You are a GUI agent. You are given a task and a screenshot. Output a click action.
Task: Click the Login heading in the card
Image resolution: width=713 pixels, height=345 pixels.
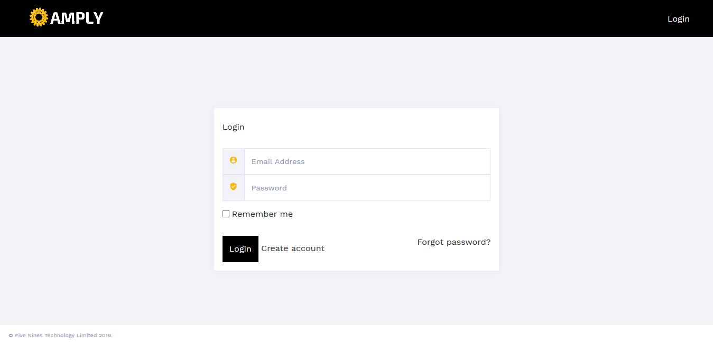tap(234, 127)
